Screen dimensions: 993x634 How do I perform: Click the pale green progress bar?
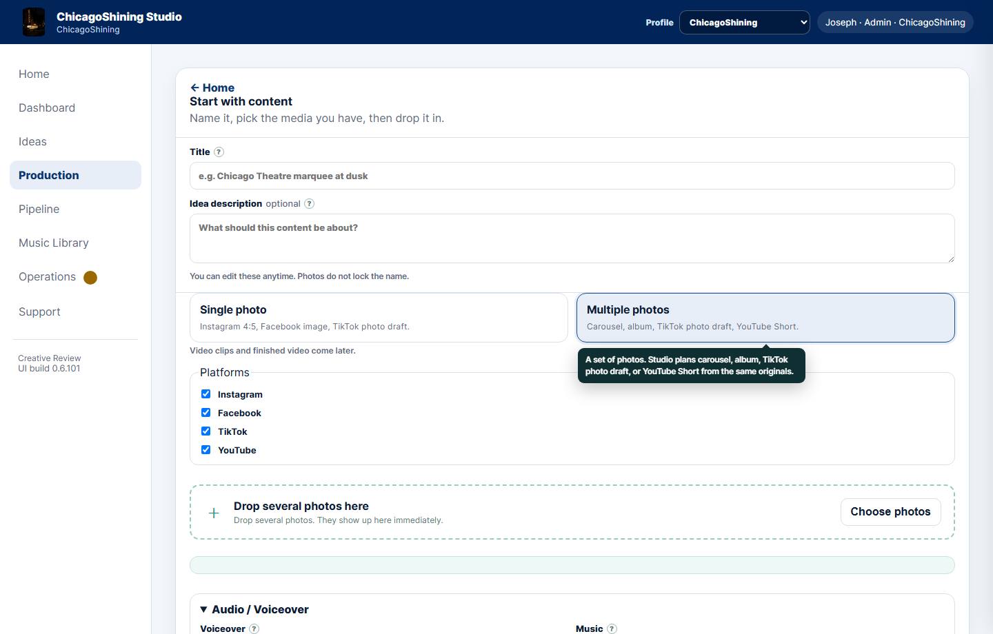[572, 565]
